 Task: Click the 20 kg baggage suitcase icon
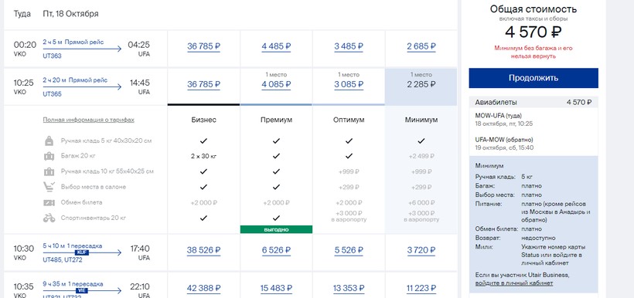point(49,156)
